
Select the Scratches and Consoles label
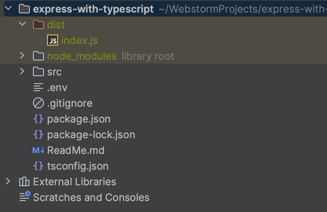(x=91, y=197)
